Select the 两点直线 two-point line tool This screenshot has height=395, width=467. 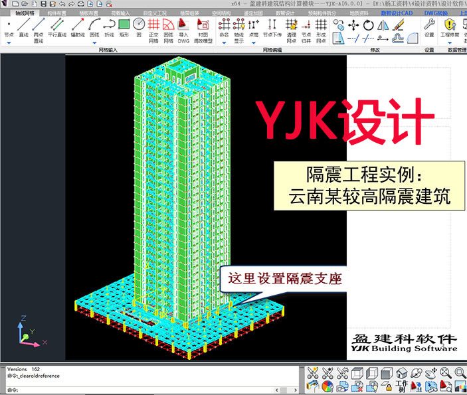(39, 30)
